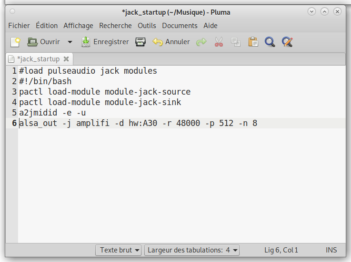This screenshot has width=351, height=262.
Task: Save the file with the Enregistrer button
Action: (x=105, y=42)
